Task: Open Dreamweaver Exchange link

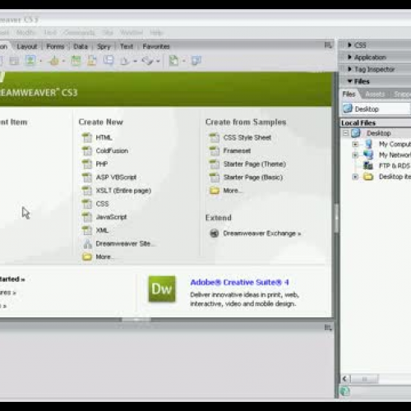Action: (262, 233)
